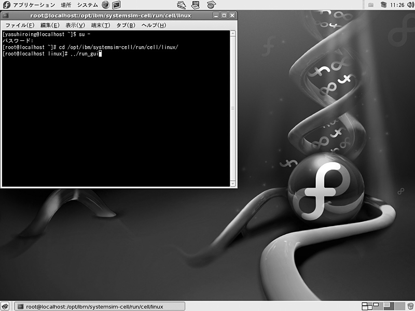Screen dimensions: 415x311
Task: Click the terminal scrollbar down arrow
Action: click(233, 183)
